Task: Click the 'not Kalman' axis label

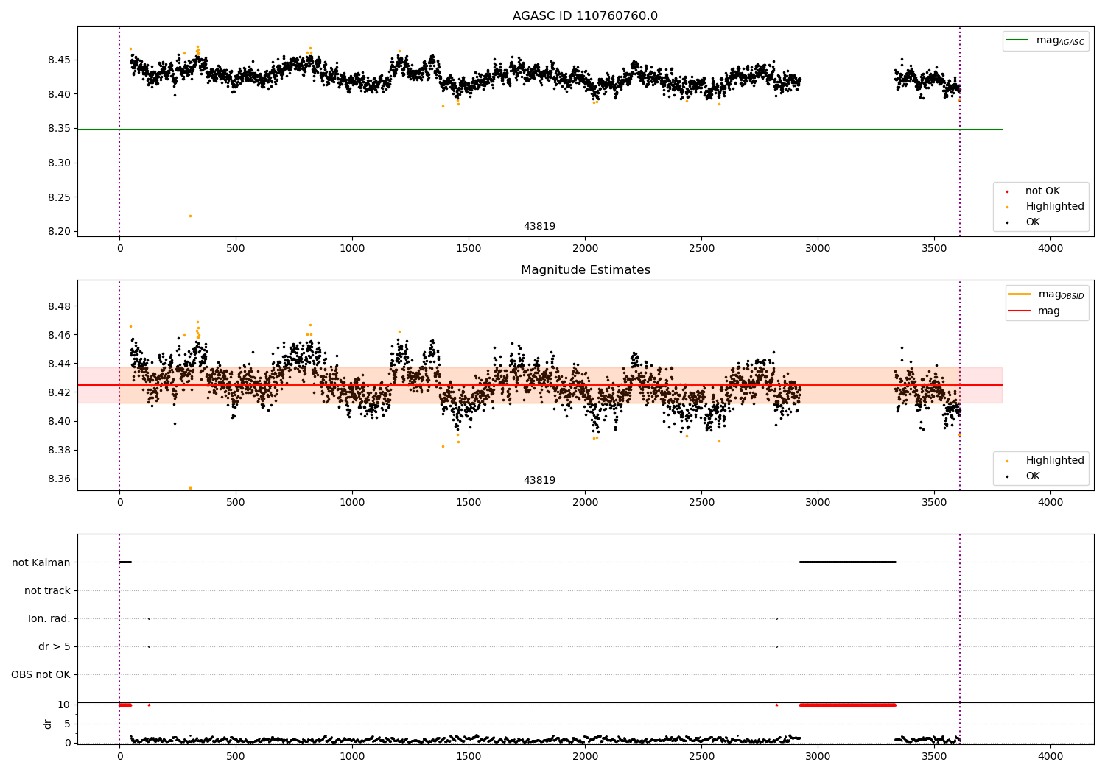Action: 41,562
